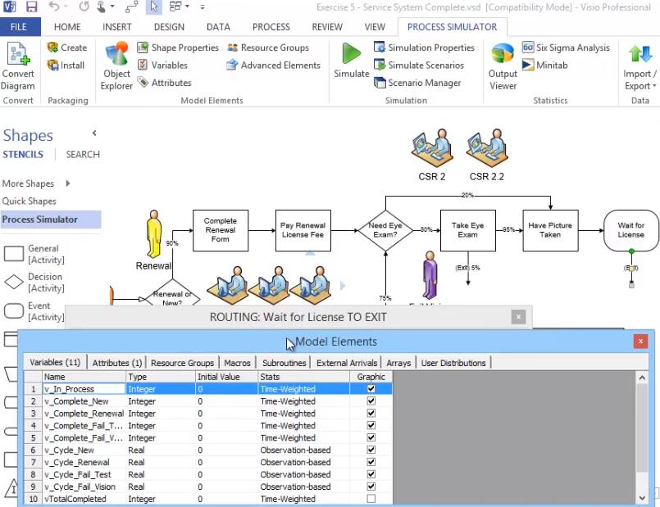This screenshot has height=507, width=660.
Task: Expand the More Shapes submenu arrow
Action: [x=68, y=183]
